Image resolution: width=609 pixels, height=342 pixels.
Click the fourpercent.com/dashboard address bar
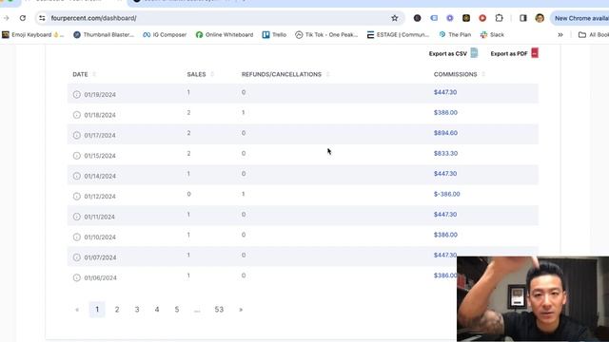coord(220,18)
